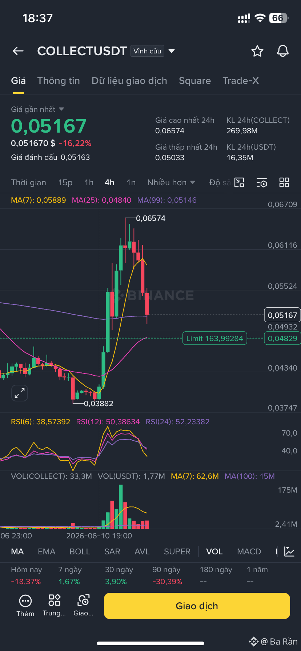
Task: Select the Thời gian line chart view
Action: pos(28,182)
